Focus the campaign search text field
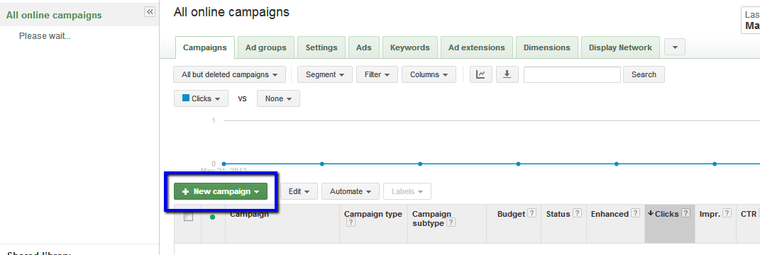 (x=572, y=74)
